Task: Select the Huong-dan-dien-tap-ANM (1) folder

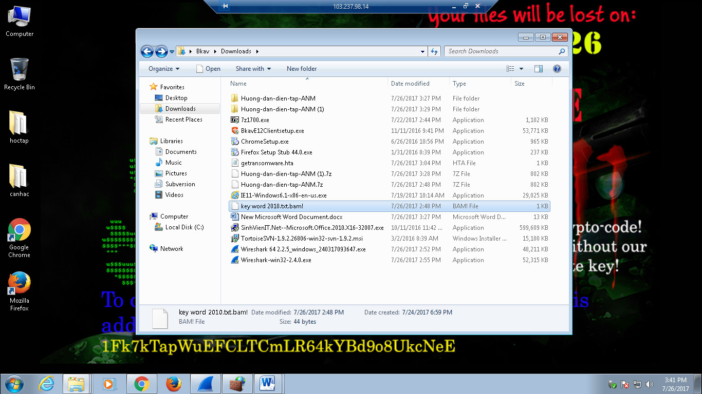Action: pos(390,109)
